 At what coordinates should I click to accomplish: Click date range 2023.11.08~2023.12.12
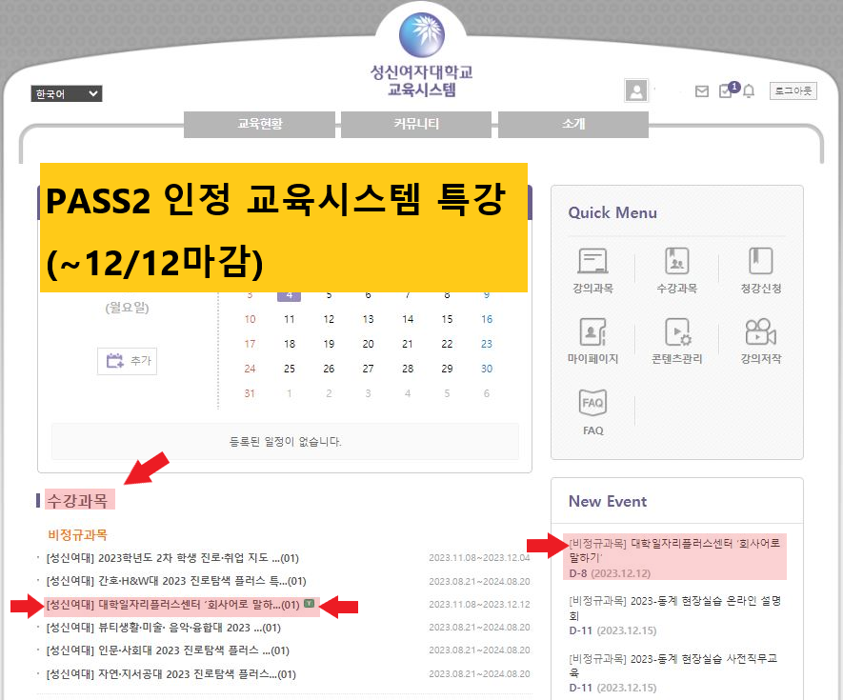[479, 605]
